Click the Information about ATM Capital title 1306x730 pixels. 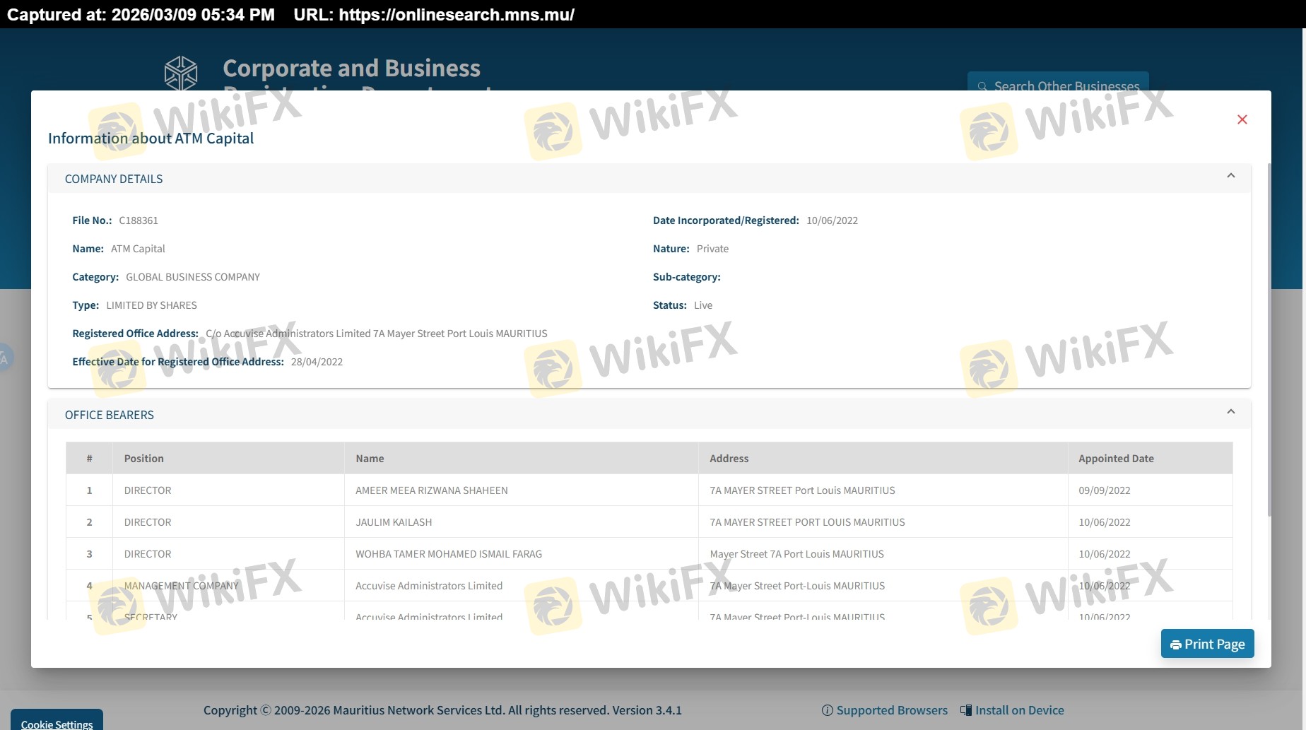click(x=151, y=139)
